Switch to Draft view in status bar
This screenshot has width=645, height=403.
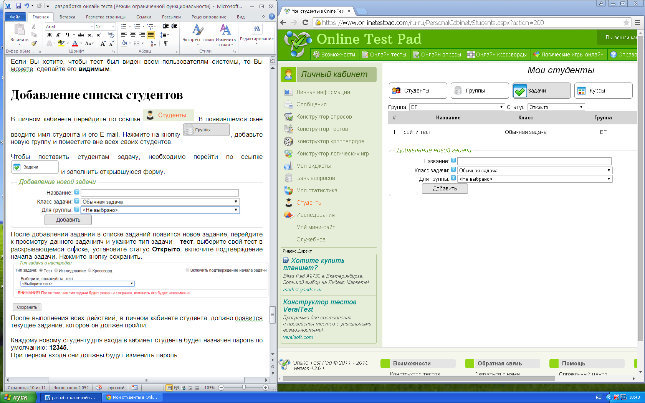(197, 388)
